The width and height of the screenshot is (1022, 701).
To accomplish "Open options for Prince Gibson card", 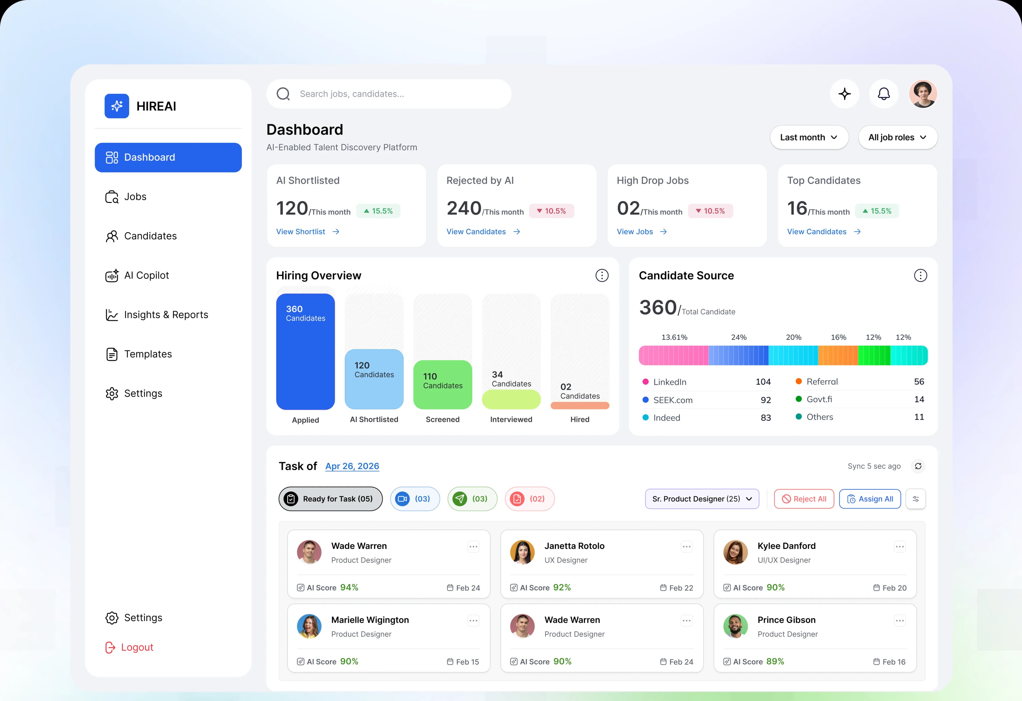I will coord(899,621).
